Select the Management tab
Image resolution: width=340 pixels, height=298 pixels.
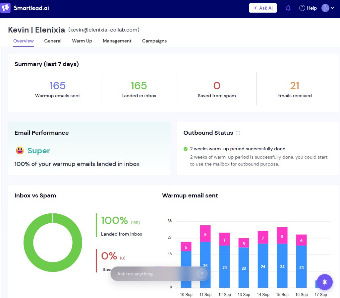point(117,41)
